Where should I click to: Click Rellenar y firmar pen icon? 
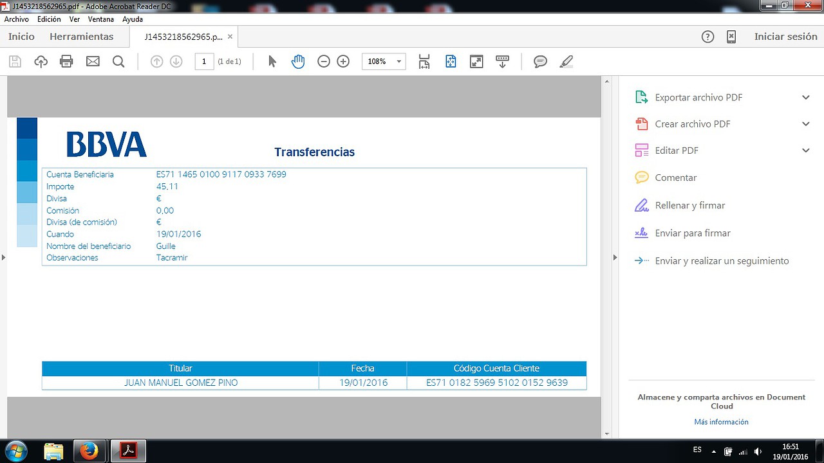(x=641, y=205)
